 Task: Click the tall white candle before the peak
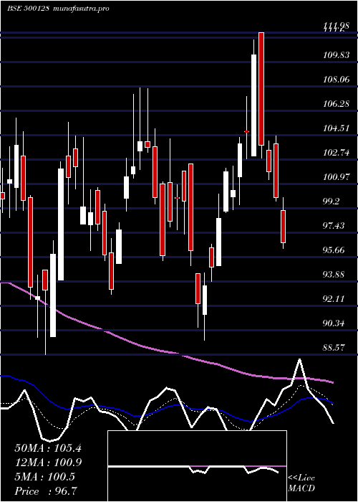(253, 105)
